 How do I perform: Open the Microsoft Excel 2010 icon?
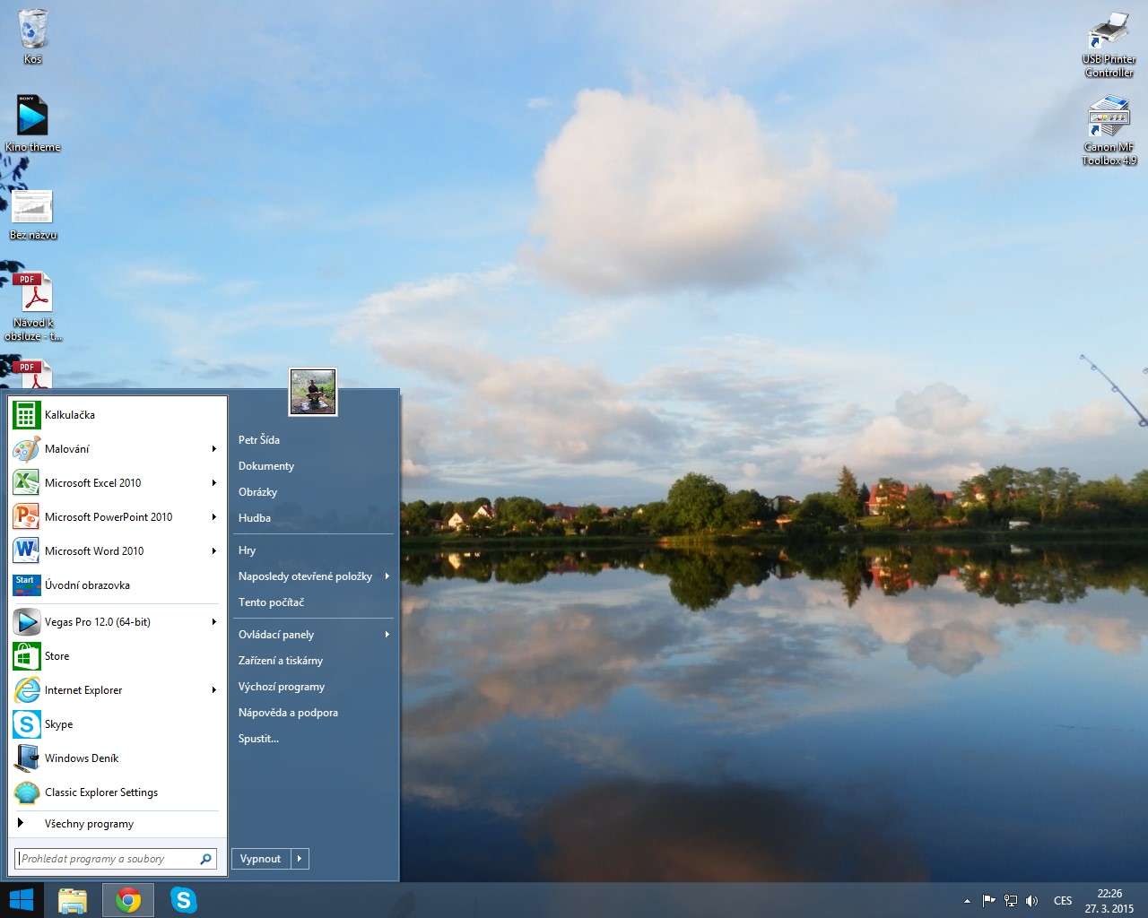click(x=27, y=483)
